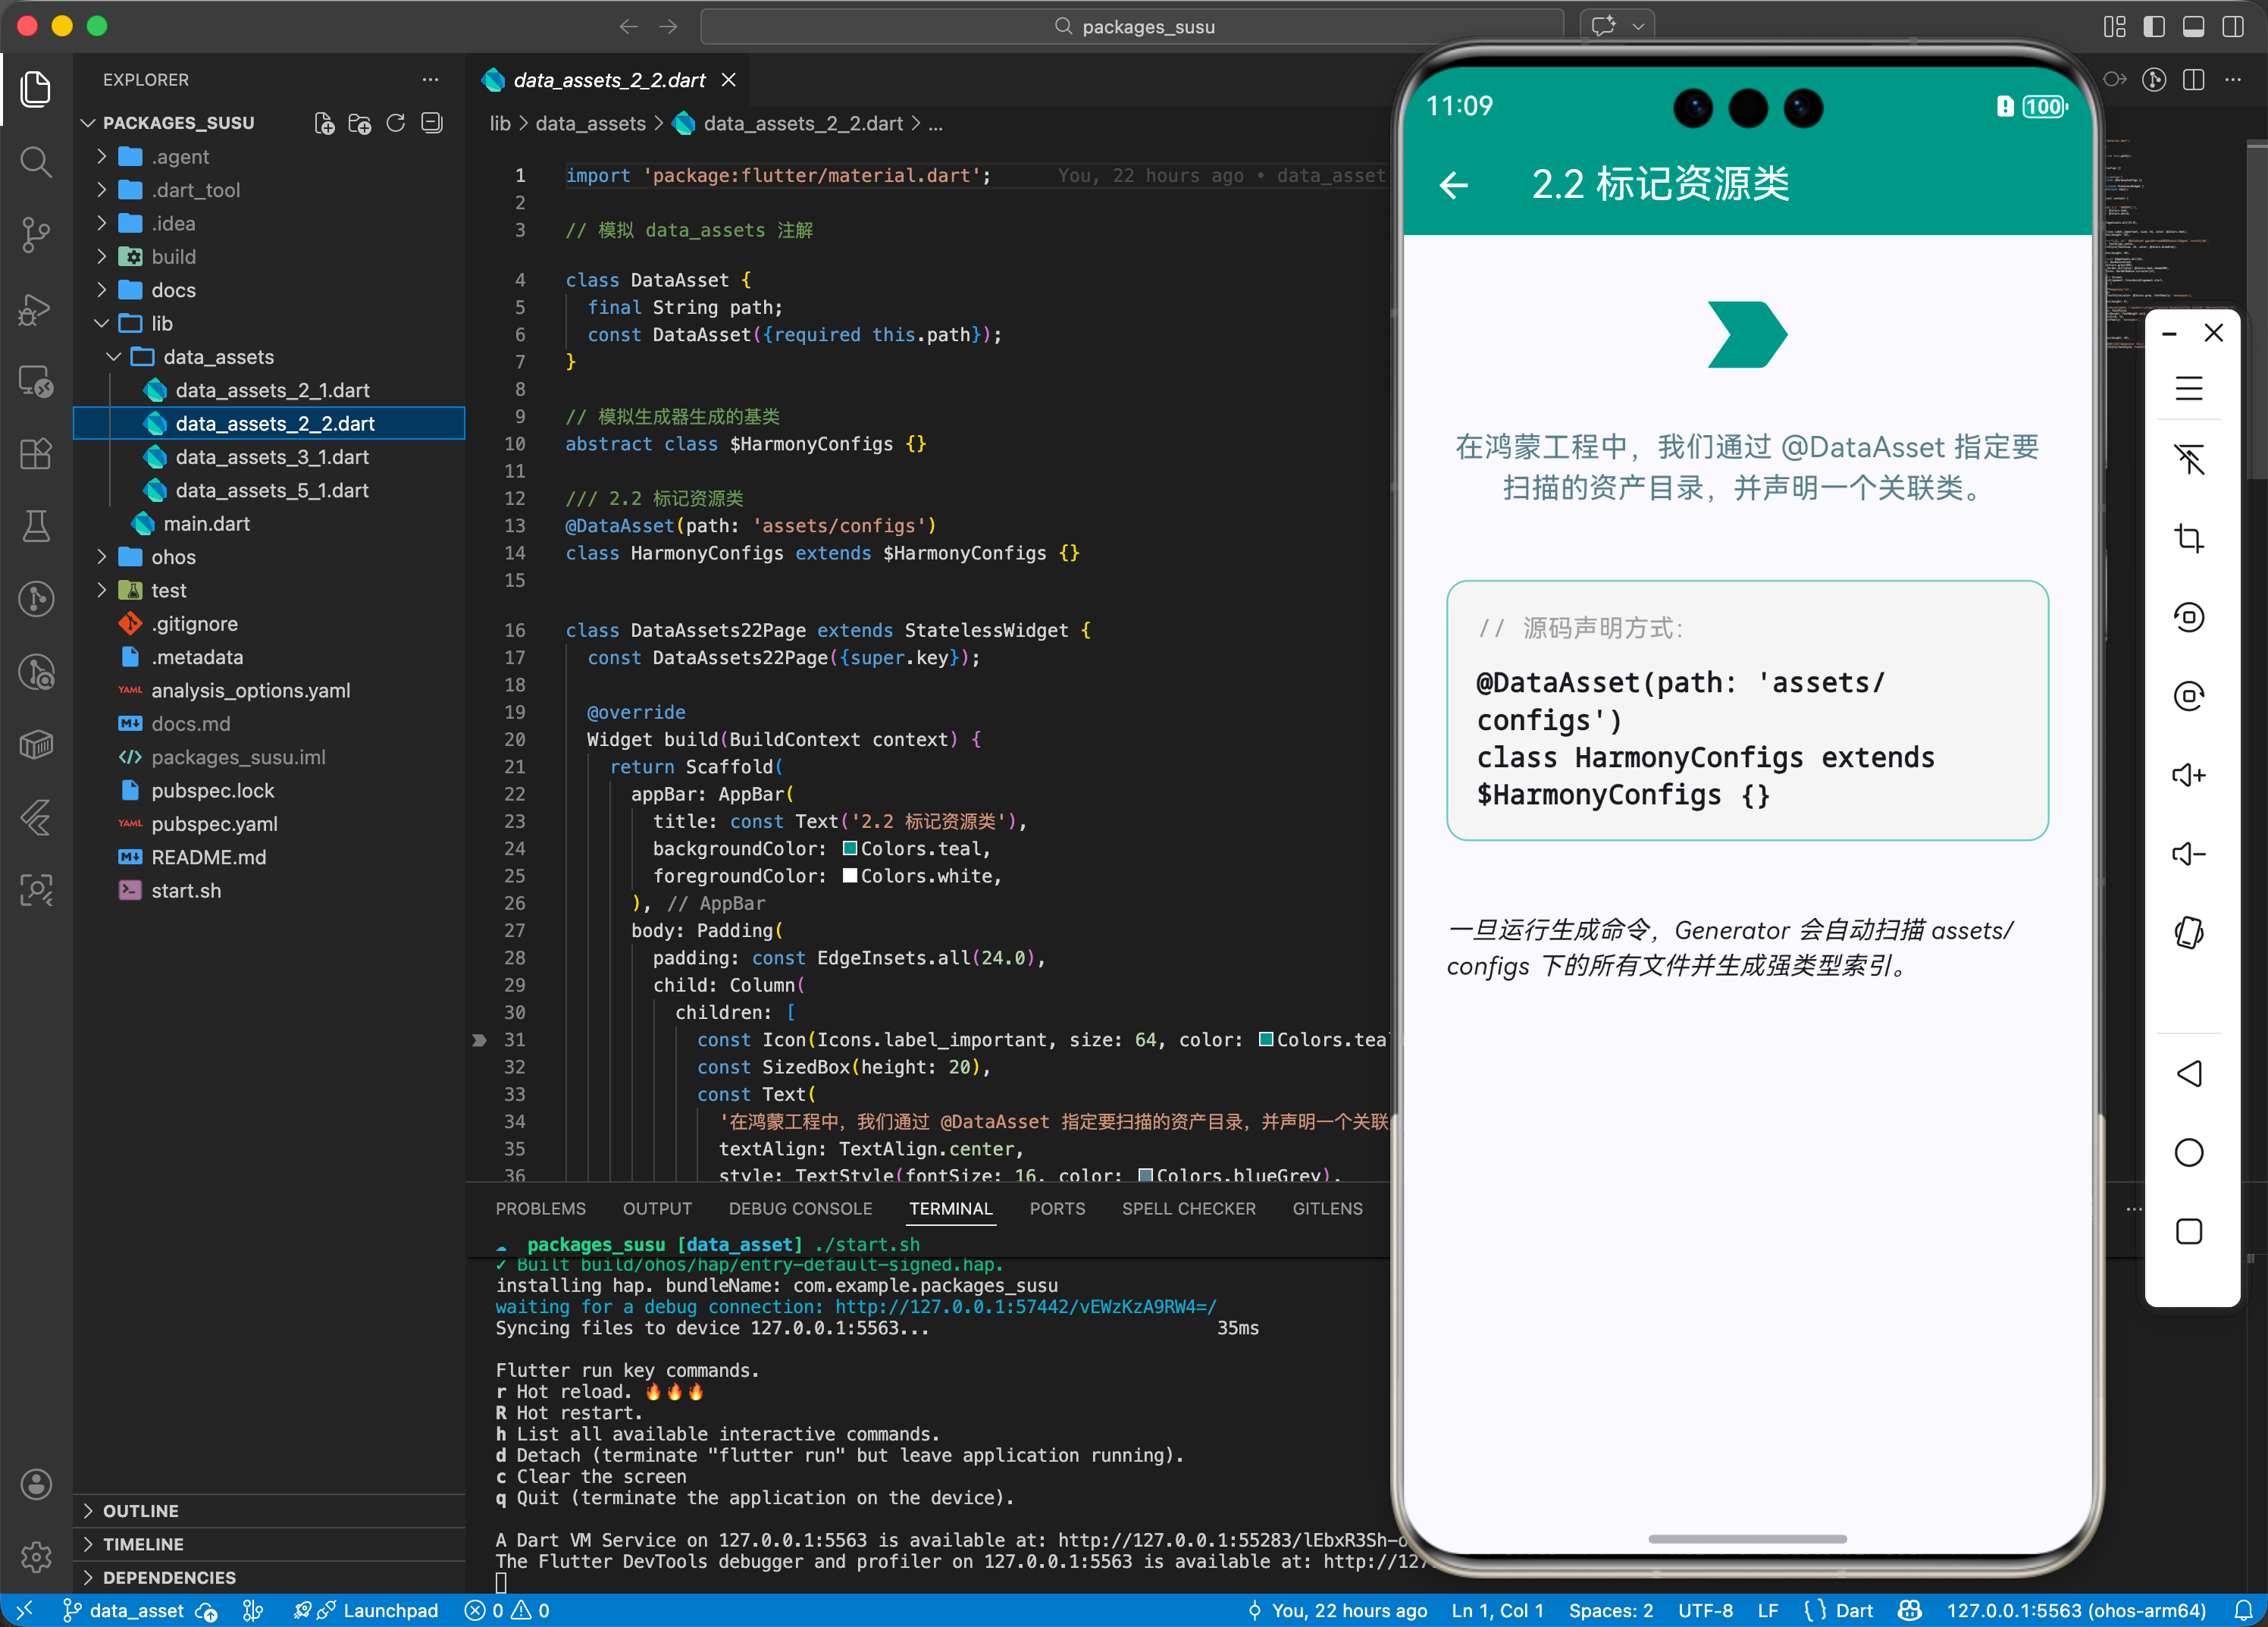Click the New File icon in explorer header
The image size is (2268, 1627).
(x=324, y=123)
